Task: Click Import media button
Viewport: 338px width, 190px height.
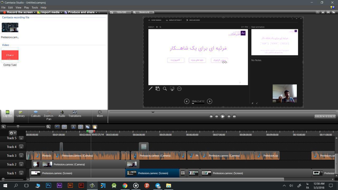Action: tap(48, 12)
